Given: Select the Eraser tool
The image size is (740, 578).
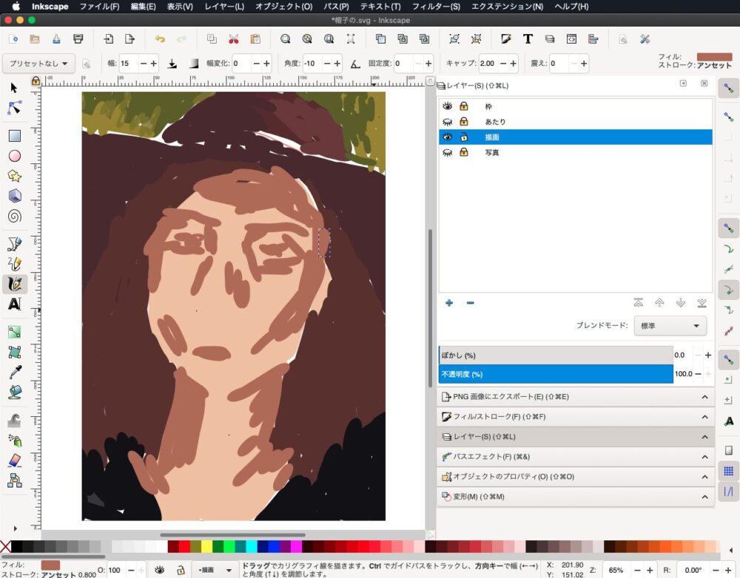Looking at the screenshot, I should pos(14,460).
